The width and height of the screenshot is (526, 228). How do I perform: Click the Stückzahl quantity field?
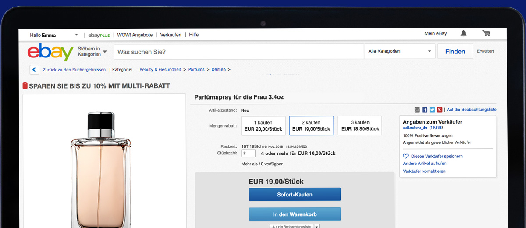(x=248, y=153)
